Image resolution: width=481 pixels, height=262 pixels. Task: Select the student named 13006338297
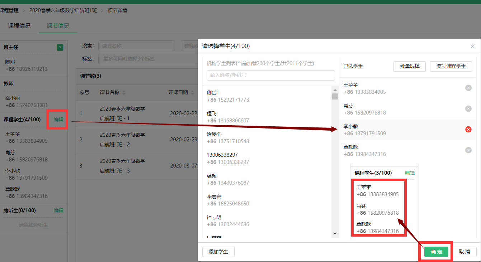[x=267, y=159]
